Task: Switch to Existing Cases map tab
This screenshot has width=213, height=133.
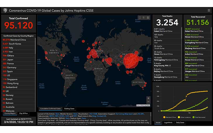Action: [69, 108]
